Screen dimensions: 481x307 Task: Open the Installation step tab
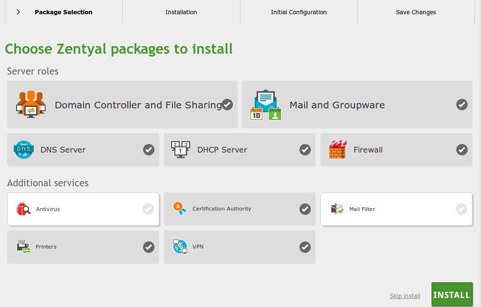pyautogui.click(x=181, y=12)
